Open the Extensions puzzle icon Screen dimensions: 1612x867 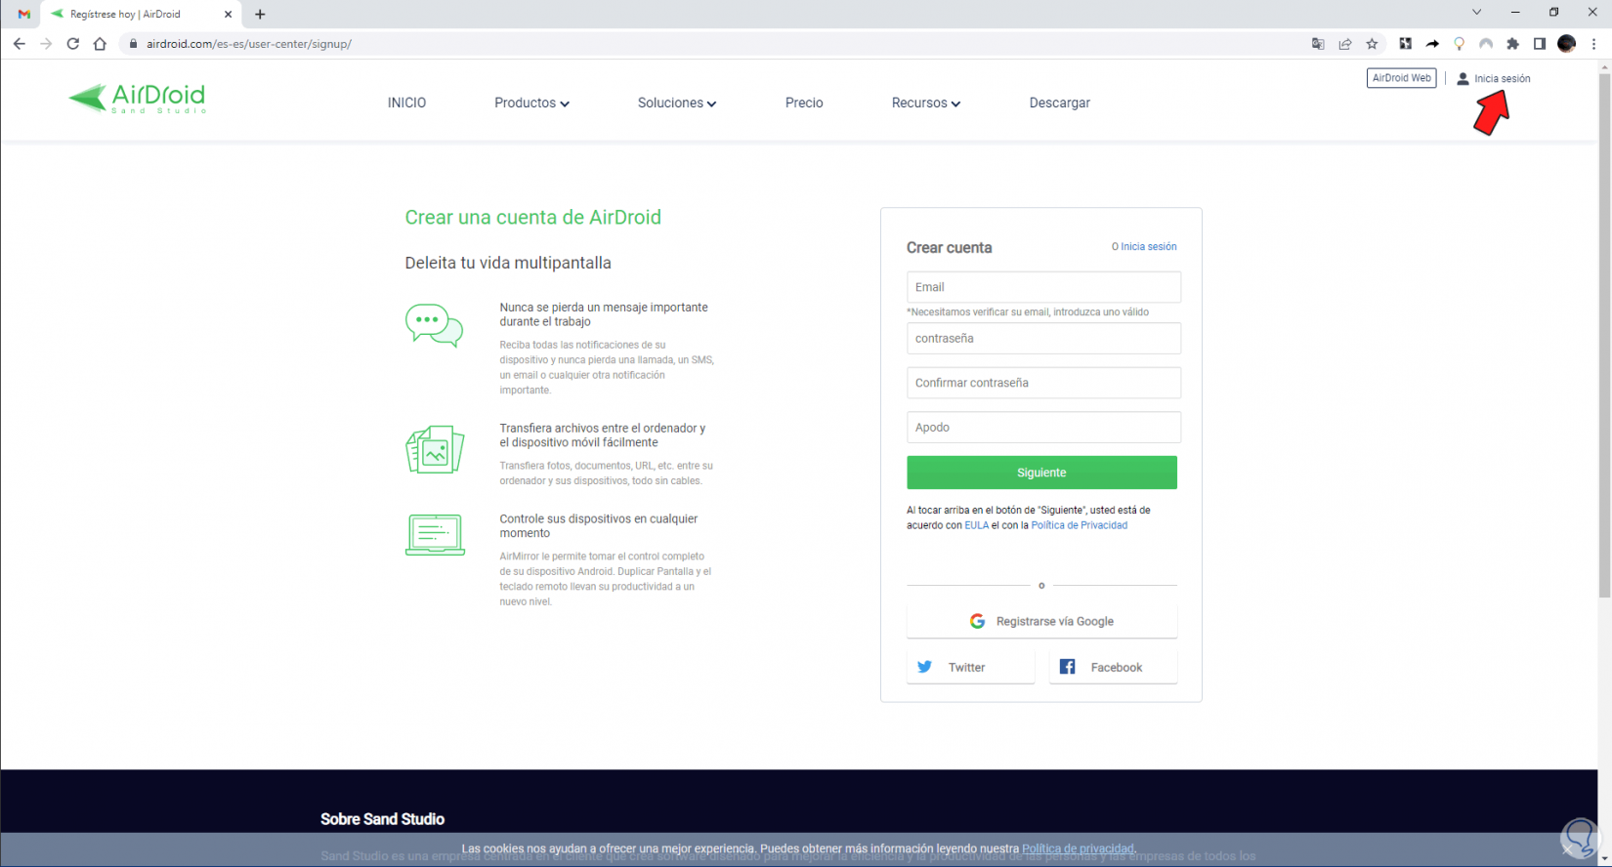(1512, 44)
